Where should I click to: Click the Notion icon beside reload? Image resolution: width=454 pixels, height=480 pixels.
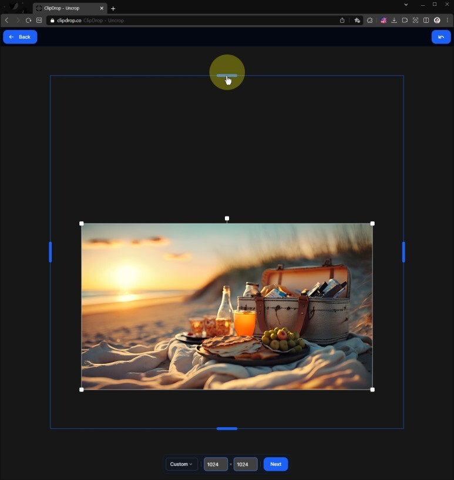pyautogui.click(x=39, y=20)
